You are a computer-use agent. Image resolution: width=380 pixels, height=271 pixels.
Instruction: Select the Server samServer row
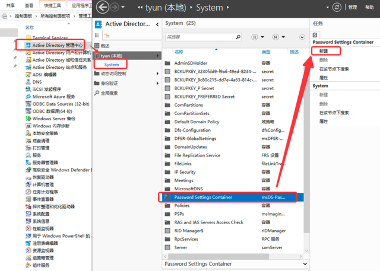[233, 247]
